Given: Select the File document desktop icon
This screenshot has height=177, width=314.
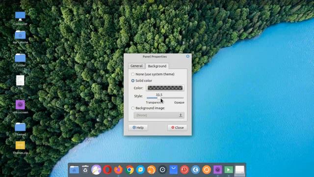Looking at the screenshot, I should 20,82.
